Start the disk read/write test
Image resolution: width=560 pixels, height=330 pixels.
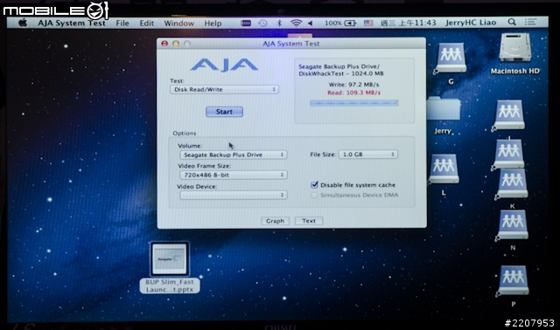pos(224,112)
